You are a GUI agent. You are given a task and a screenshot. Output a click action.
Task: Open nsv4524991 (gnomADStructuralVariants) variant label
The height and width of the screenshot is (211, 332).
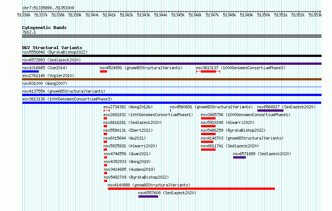point(141,68)
